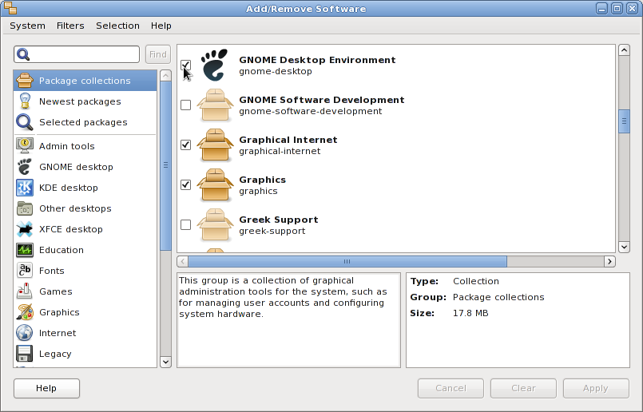Click category sidebar scroll down arrow
Viewport: 643px width, 412px height.
(x=165, y=362)
